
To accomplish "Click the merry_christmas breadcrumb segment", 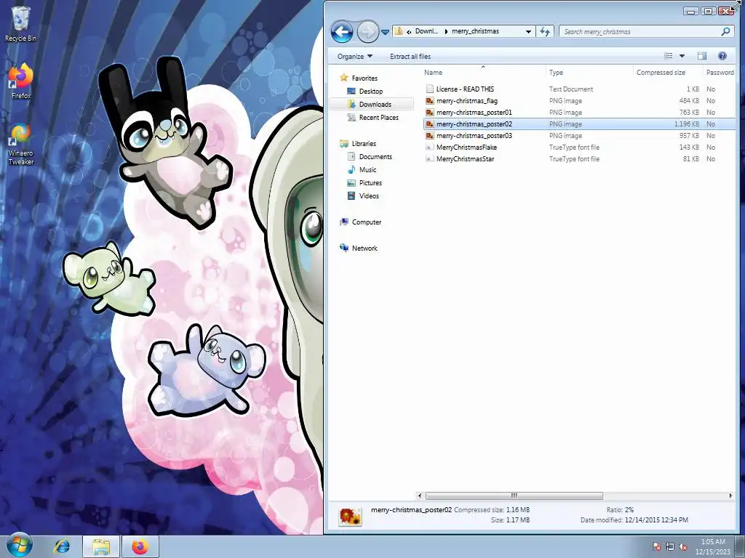I will pyautogui.click(x=475, y=31).
